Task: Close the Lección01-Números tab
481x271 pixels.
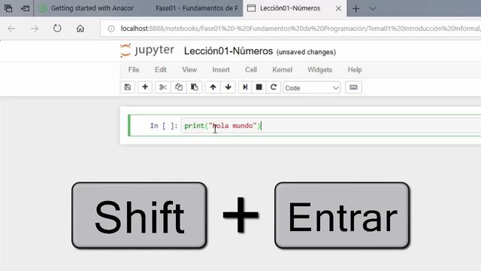Action: [x=338, y=8]
